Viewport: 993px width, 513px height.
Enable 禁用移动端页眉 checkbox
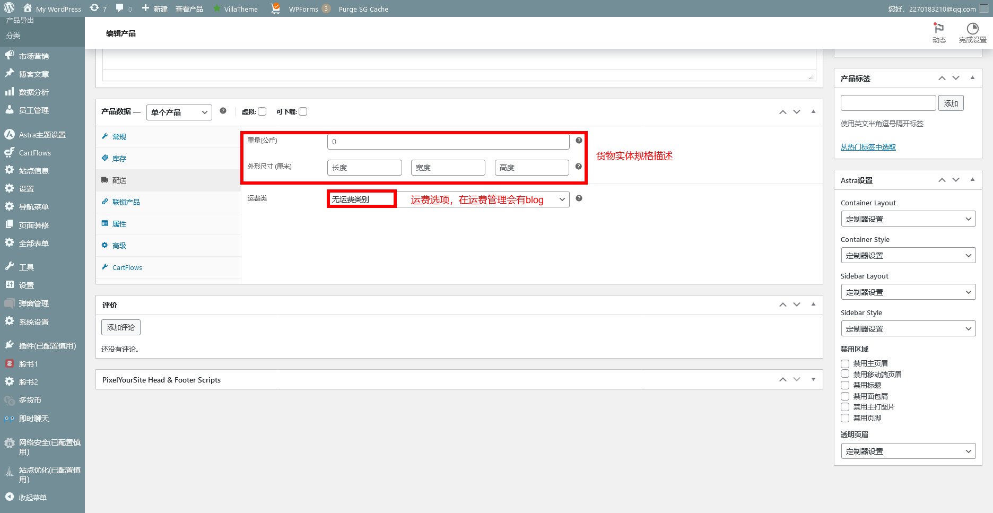click(845, 374)
